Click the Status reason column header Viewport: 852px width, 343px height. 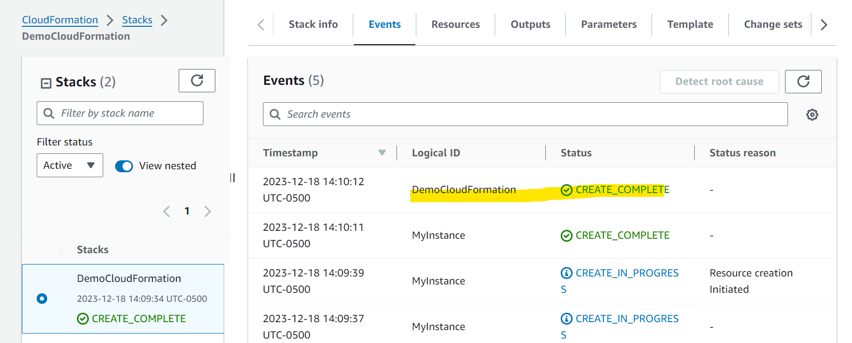click(742, 153)
